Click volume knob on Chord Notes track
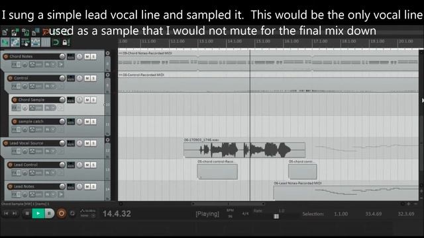Viewport: 424px width, 238px height. tap(62, 56)
